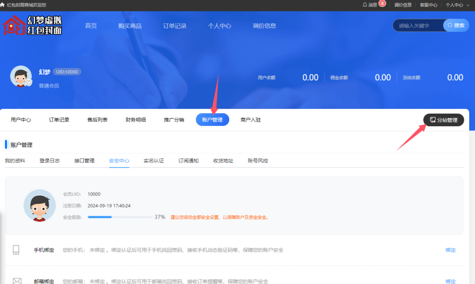Image resolution: width=475 pixels, height=284 pixels.
Task: Open the 账号风控 sub-tab
Action: coord(258,161)
